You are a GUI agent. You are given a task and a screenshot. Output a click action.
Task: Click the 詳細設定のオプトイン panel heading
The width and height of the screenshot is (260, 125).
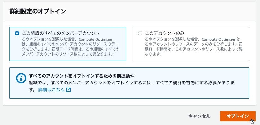point(38,12)
